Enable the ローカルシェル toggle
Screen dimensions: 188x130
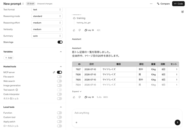(59, 126)
